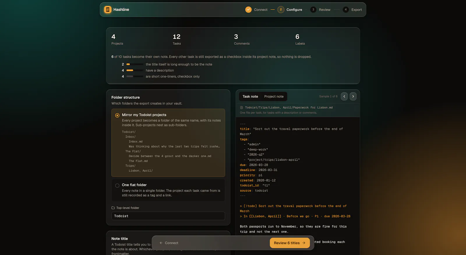Click the 'have a description' progress bar
The width and height of the screenshot is (466, 255).
pyautogui.click(x=135, y=71)
